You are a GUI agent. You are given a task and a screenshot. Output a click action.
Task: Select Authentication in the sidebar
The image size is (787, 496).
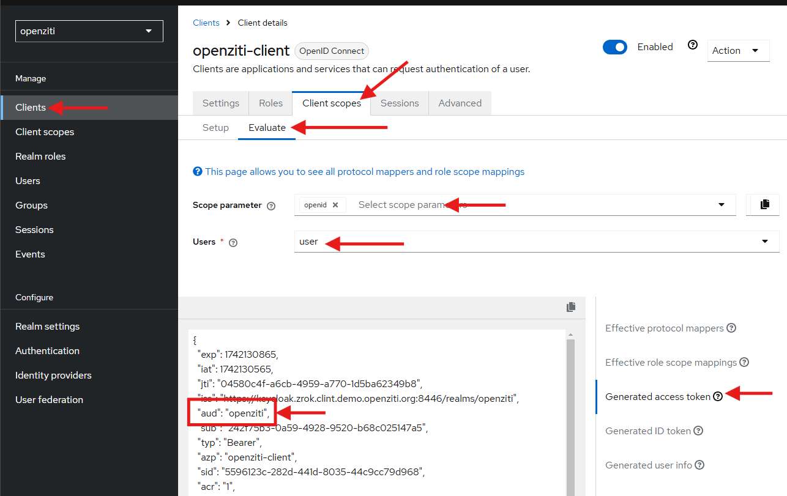click(x=47, y=350)
